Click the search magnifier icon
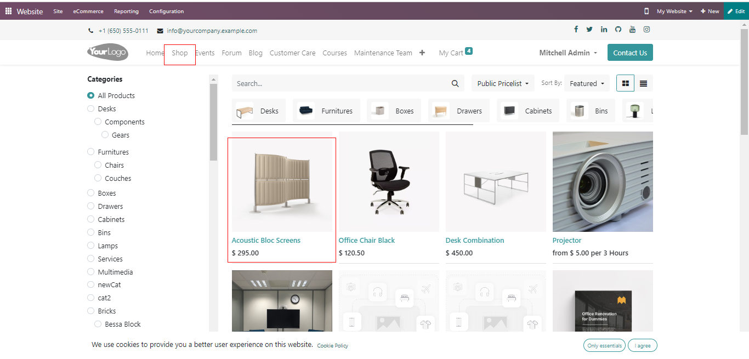This screenshot has height=359, width=749. (455, 83)
